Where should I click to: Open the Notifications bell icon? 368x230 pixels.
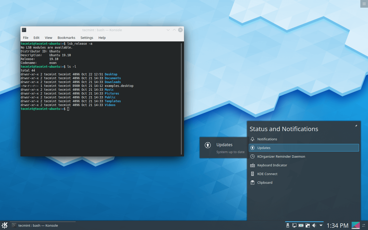pos(252,139)
